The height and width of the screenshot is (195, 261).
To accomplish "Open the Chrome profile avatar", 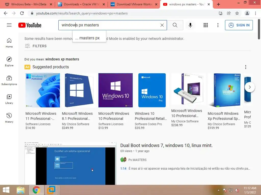I will pos(247,13).
